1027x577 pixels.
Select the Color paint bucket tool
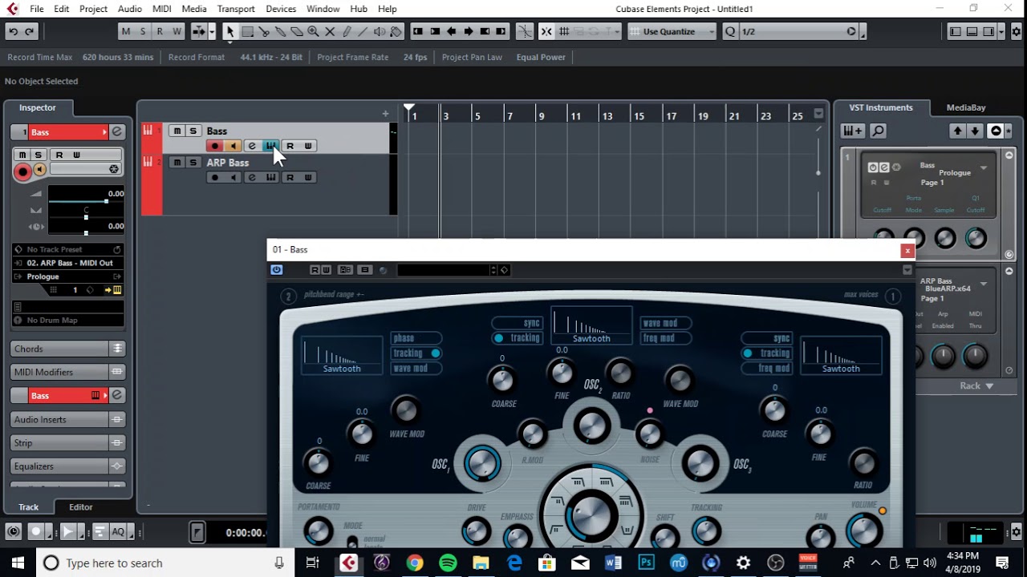[x=396, y=31]
